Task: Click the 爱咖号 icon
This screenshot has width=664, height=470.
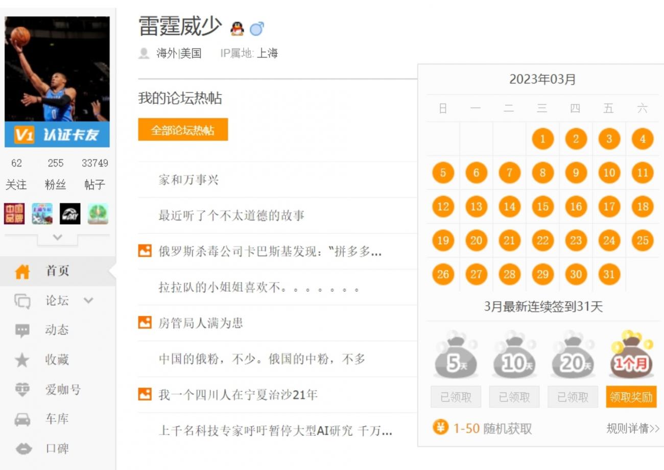Action: pyautogui.click(x=22, y=390)
